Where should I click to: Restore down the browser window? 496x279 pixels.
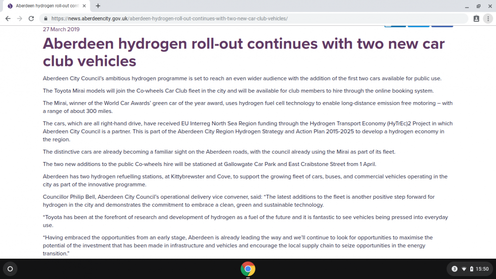point(478,6)
